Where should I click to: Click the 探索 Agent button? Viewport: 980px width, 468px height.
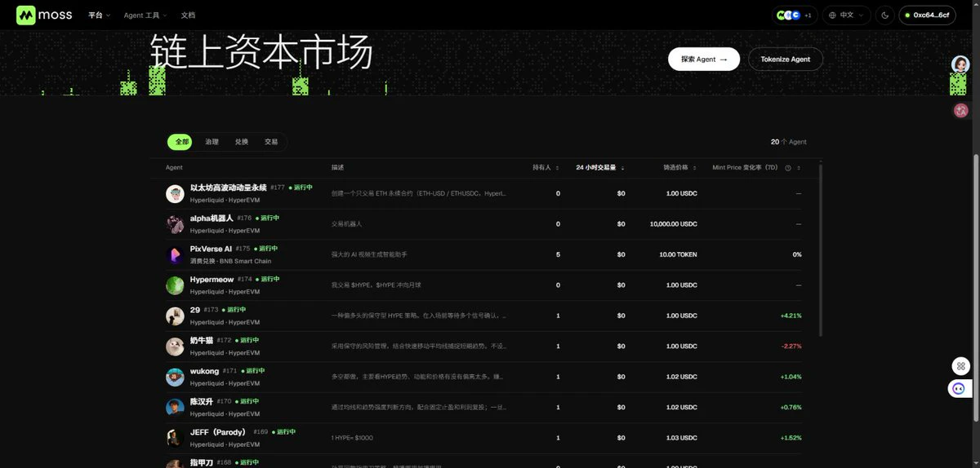[704, 59]
